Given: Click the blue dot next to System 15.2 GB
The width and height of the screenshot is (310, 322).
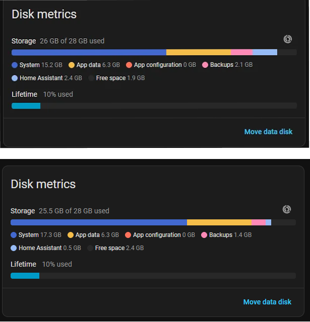Looking at the screenshot, I should click(x=15, y=65).
